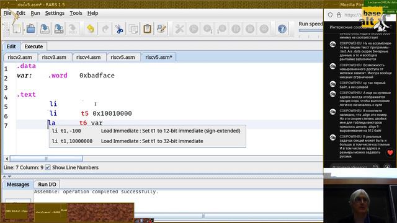
Task: Switch to the Execute tab
Action: click(x=33, y=46)
